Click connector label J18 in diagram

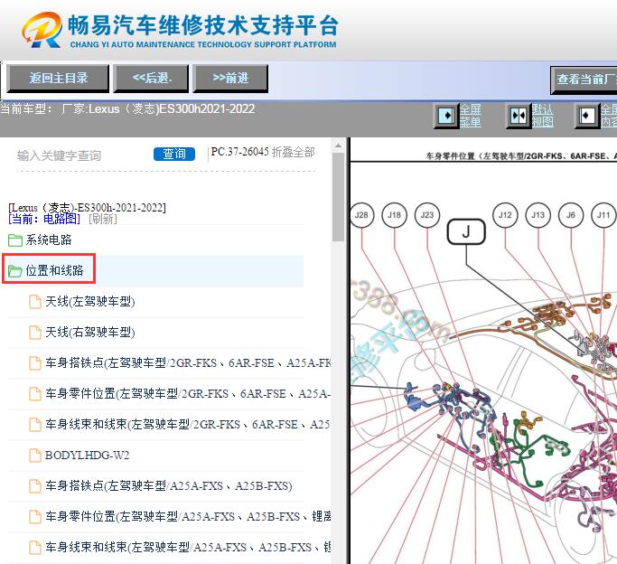tap(394, 215)
